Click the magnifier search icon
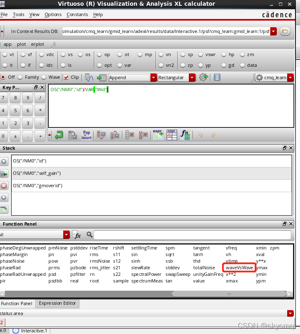The image size is (300, 334). [x=90, y=235]
